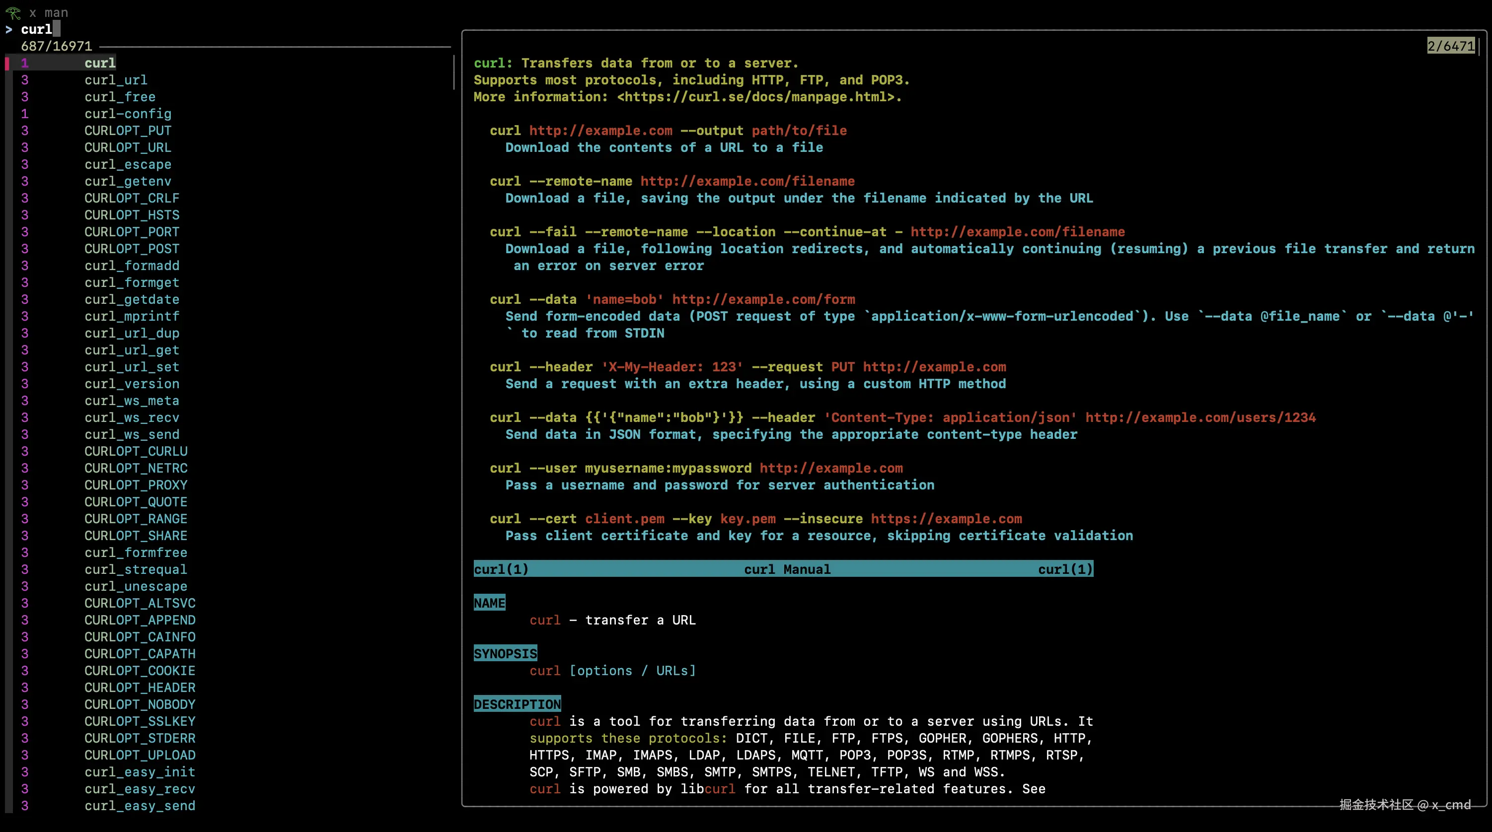Select curl_version from the list
This screenshot has height=832, width=1492.
[x=132, y=383]
